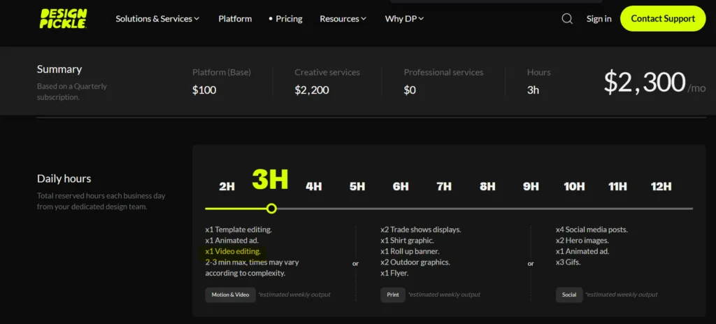Click the Print category tag
The height and width of the screenshot is (324, 716).
(393, 295)
